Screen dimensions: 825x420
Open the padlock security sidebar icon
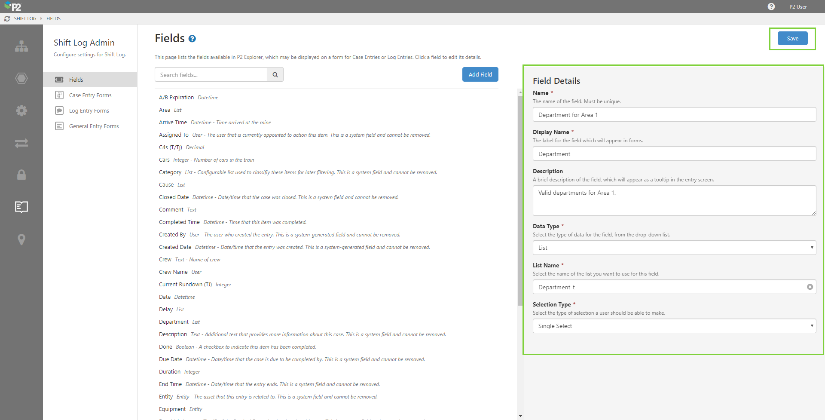pos(21,175)
